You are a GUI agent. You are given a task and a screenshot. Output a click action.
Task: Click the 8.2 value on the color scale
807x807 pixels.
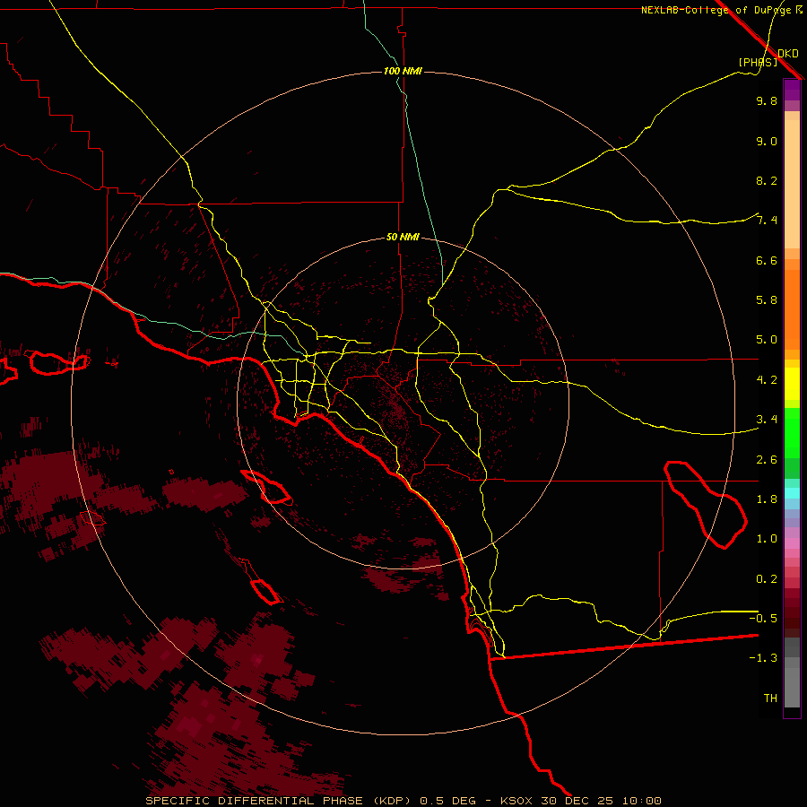[767, 180]
